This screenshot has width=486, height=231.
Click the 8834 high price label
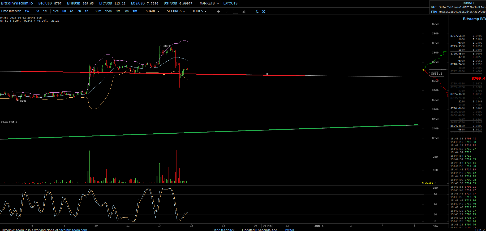pos(166,46)
